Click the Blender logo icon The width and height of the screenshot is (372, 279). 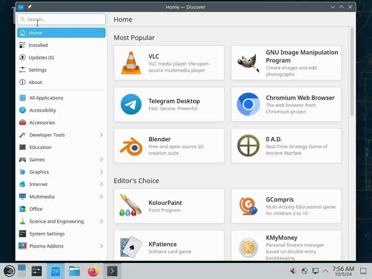tap(131, 146)
